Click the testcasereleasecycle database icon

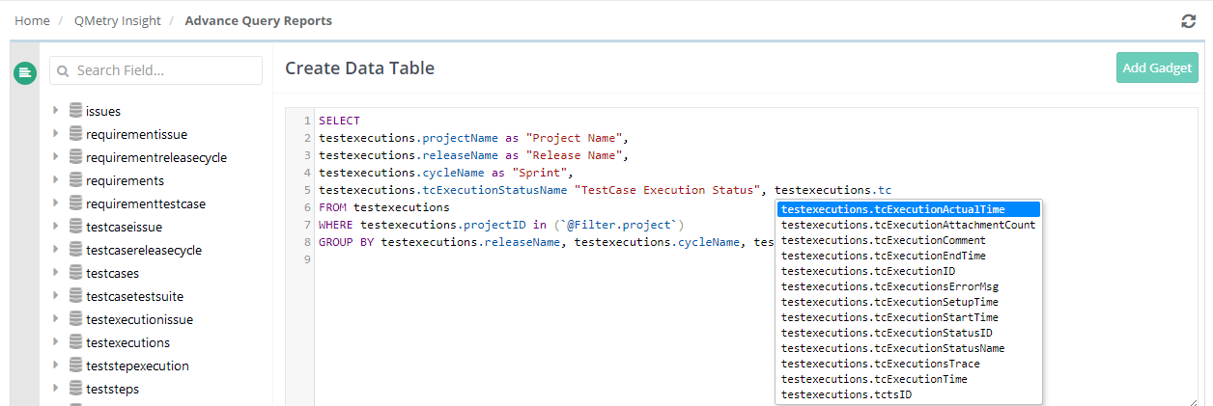[76, 249]
